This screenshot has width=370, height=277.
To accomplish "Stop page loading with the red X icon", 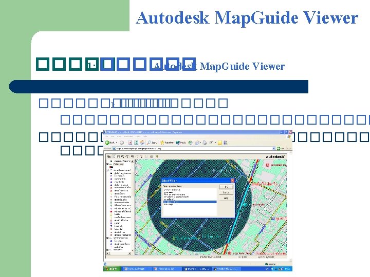I will 130,143.
